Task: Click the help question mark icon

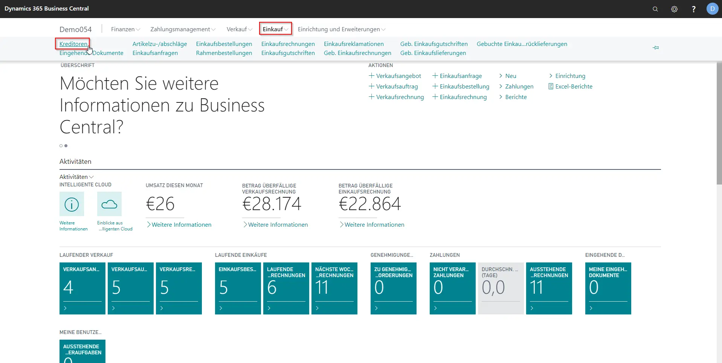Action: tap(693, 9)
